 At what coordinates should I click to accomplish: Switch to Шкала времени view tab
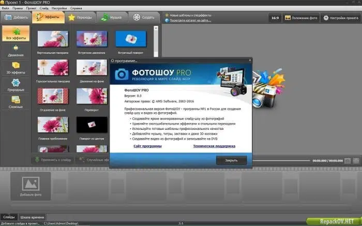pos(32,217)
